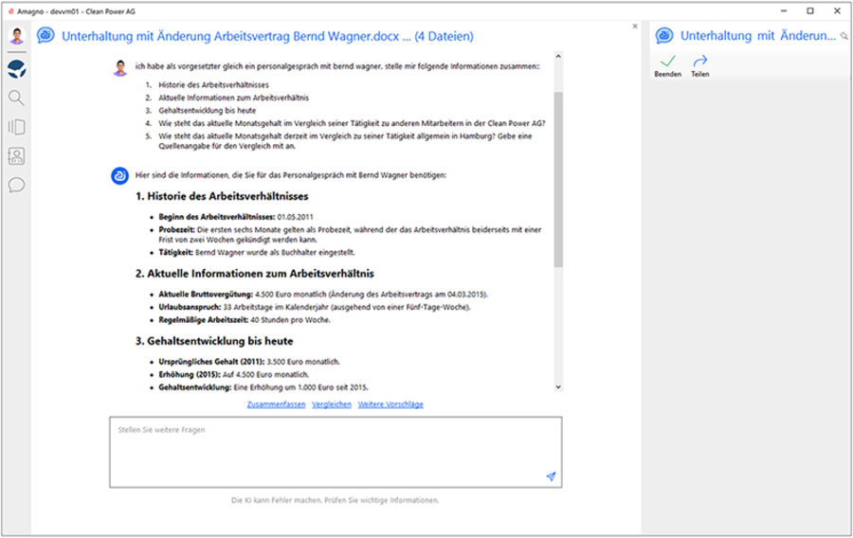Click the conversation icon in right panel header

click(664, 36)
